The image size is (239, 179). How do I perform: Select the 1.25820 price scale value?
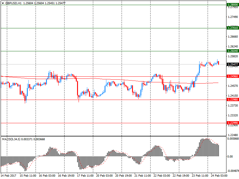(233, 56)
